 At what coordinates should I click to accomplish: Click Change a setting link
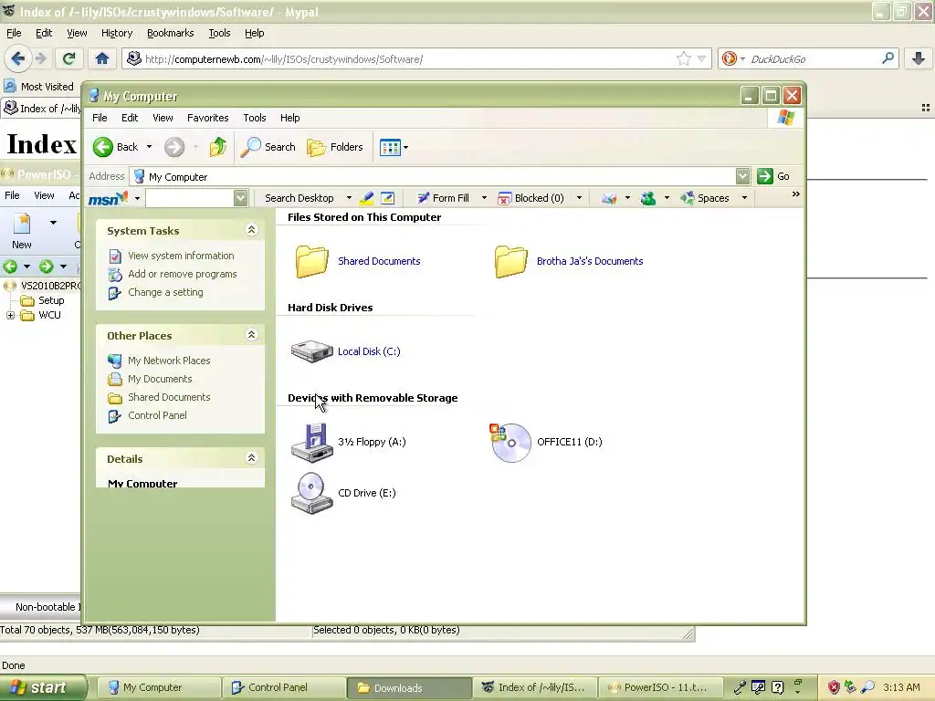click(165, 292)
